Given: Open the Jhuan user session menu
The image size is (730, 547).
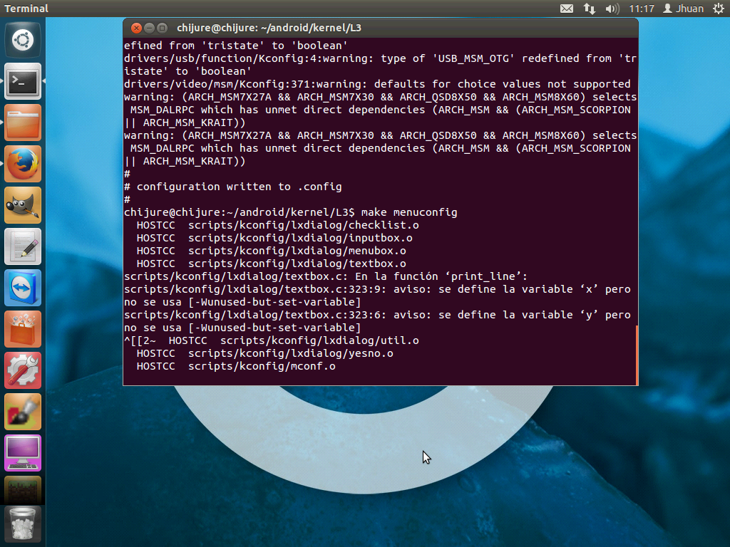Looking at the screenshot, I should coord(683,8).
